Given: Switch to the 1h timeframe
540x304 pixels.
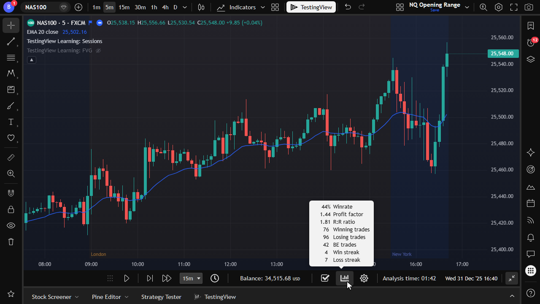Looking at the screenshot, I should click(x=154, y=7).
